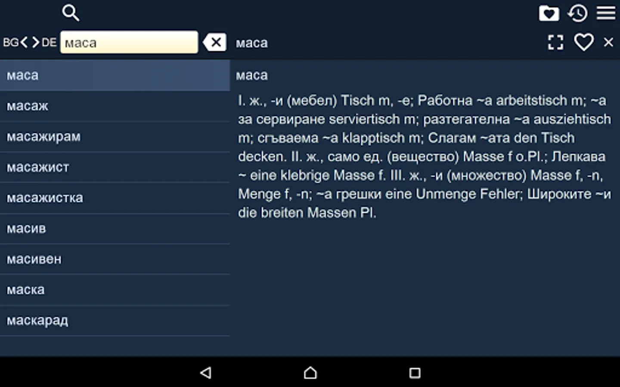
Task: Choose масив from the results
Action: click(115, 228)
